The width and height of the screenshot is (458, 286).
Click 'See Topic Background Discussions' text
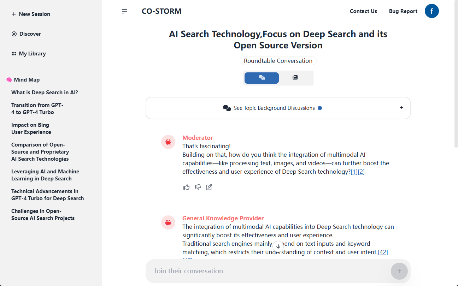click(274, 108)
